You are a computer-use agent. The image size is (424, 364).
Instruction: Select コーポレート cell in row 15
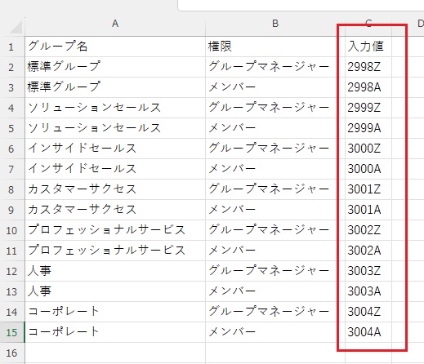click(x=115, y=332)
